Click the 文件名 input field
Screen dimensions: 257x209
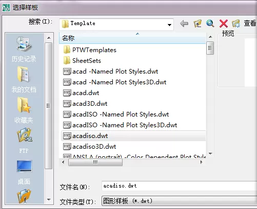pyautogui.click(x=179, y=186)
